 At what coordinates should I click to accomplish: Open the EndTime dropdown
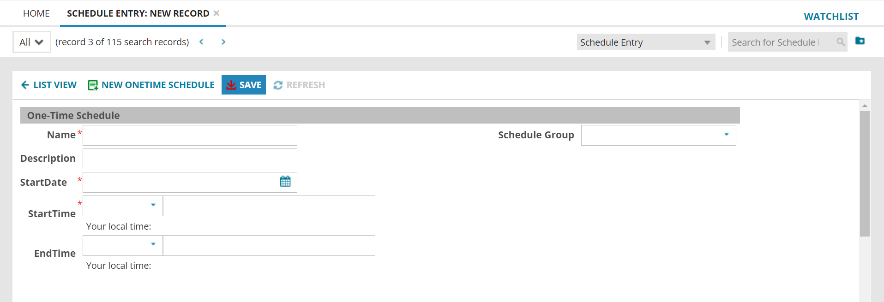[x=153, y=244]
